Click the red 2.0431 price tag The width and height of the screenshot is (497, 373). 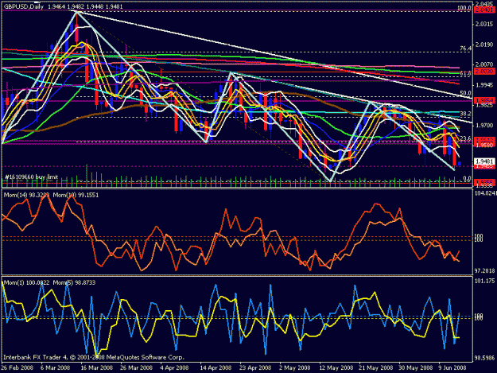click(x=484, y=10)
